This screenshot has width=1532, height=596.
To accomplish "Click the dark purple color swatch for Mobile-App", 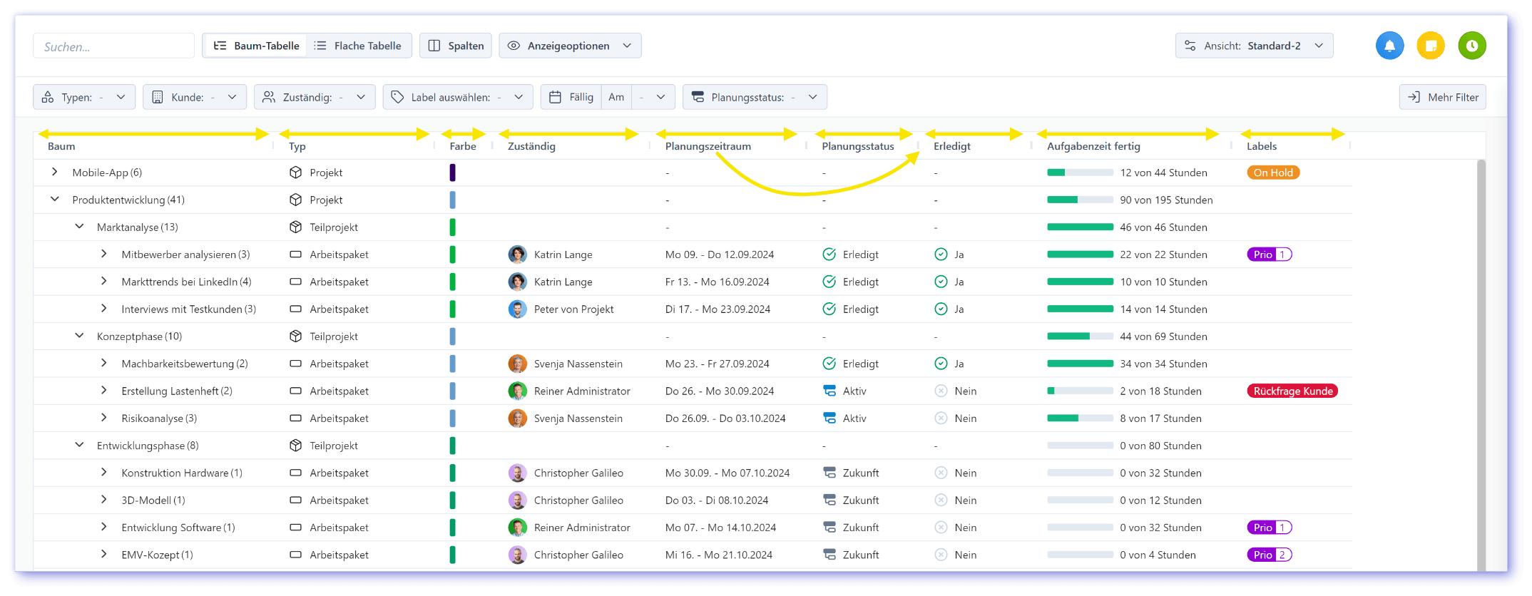I will 452,173.
